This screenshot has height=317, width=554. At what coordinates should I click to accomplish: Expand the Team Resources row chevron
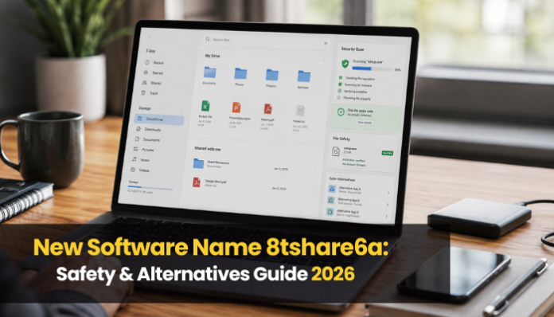314,171
